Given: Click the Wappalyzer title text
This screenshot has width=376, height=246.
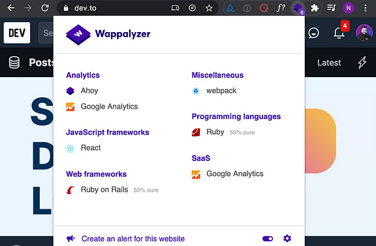Looking at the screenshot, I should 123,34.
